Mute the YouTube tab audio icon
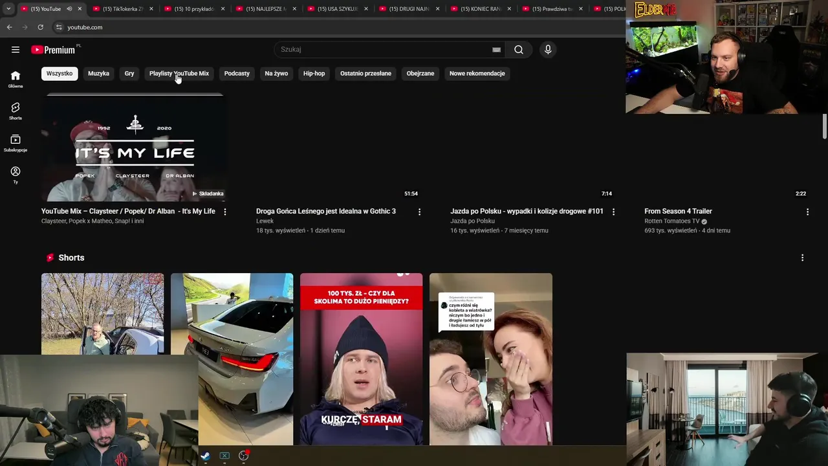This screenshot has width=828, height=466. point(69,8)
